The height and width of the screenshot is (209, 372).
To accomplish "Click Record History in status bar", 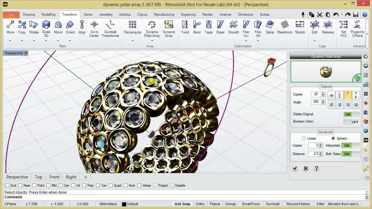I will (298, 204).
